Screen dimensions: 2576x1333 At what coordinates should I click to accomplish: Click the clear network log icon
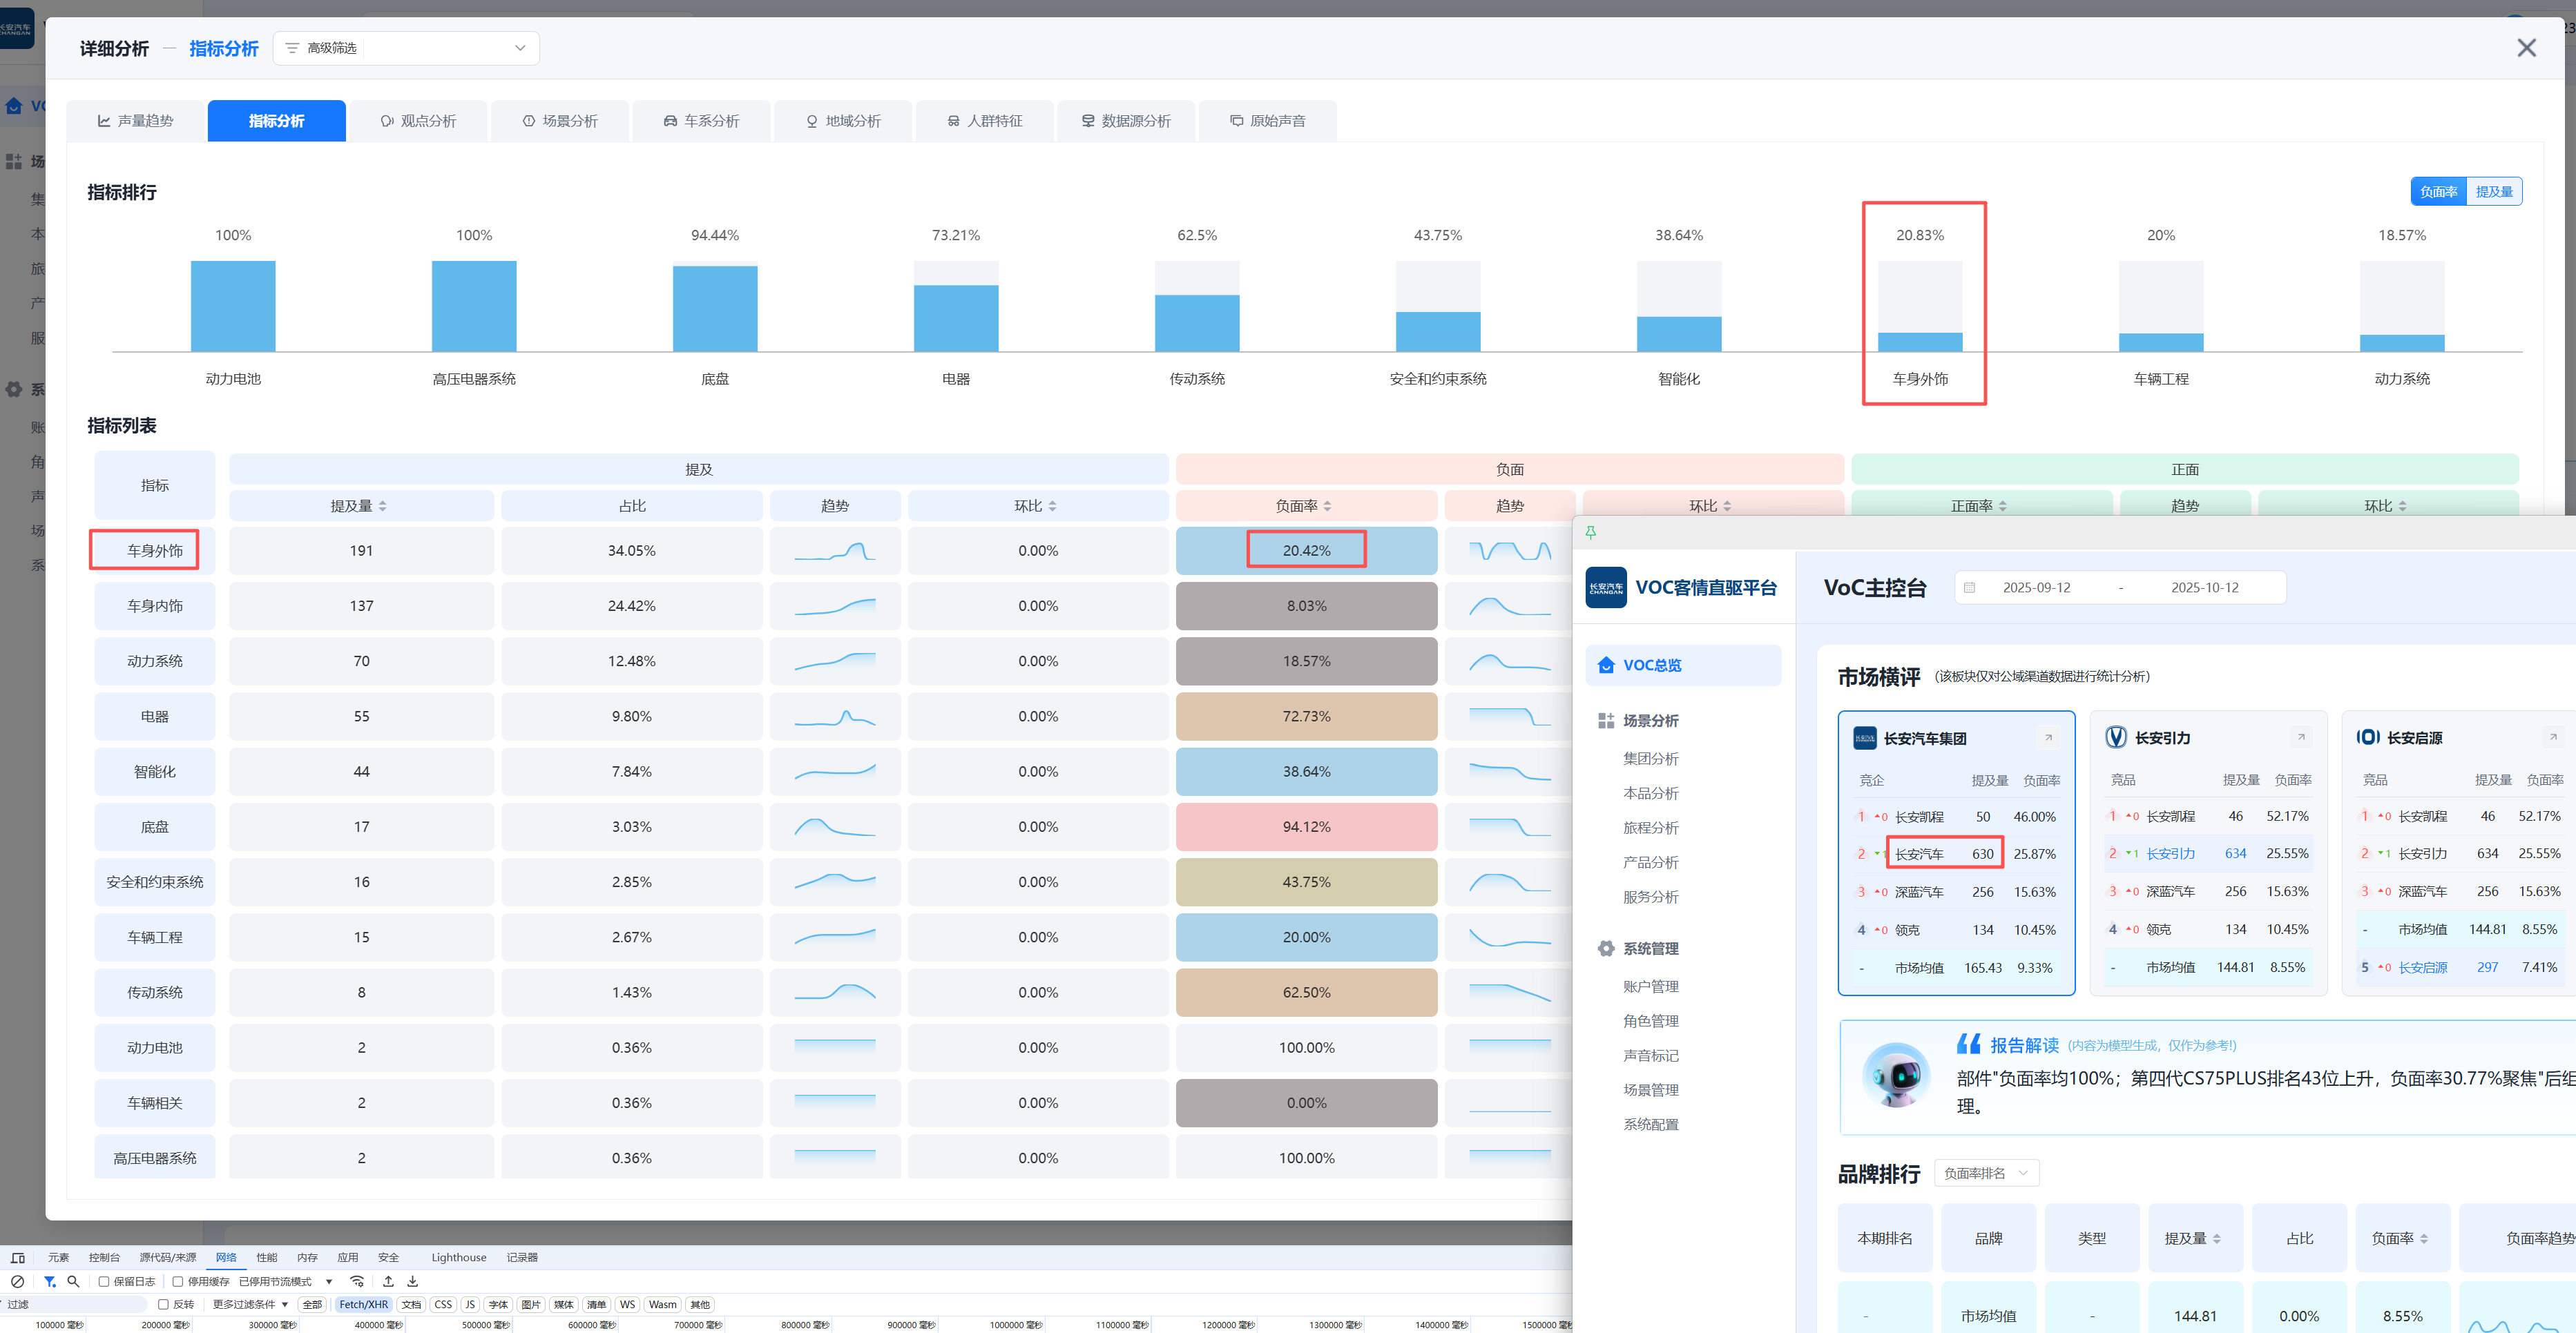[x=17, y=1281]
